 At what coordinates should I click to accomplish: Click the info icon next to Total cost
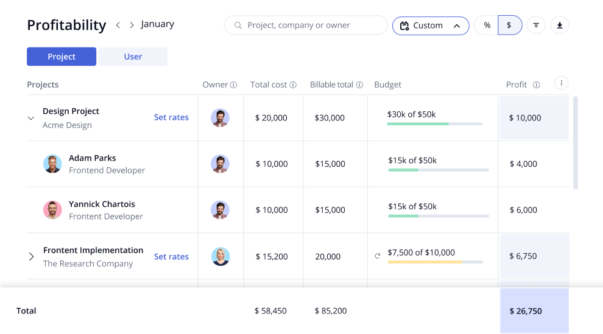(x=293, y=85)
